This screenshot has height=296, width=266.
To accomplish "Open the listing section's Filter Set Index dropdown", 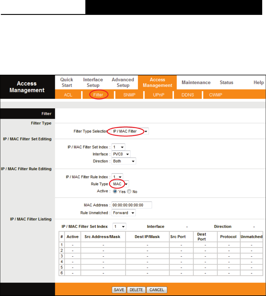I will pos(119,227).
